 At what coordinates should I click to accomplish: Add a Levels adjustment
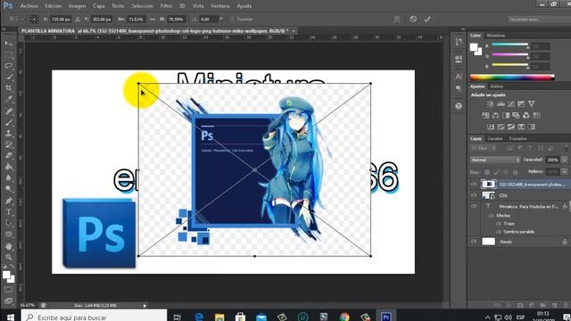click(x=501, y=104)
